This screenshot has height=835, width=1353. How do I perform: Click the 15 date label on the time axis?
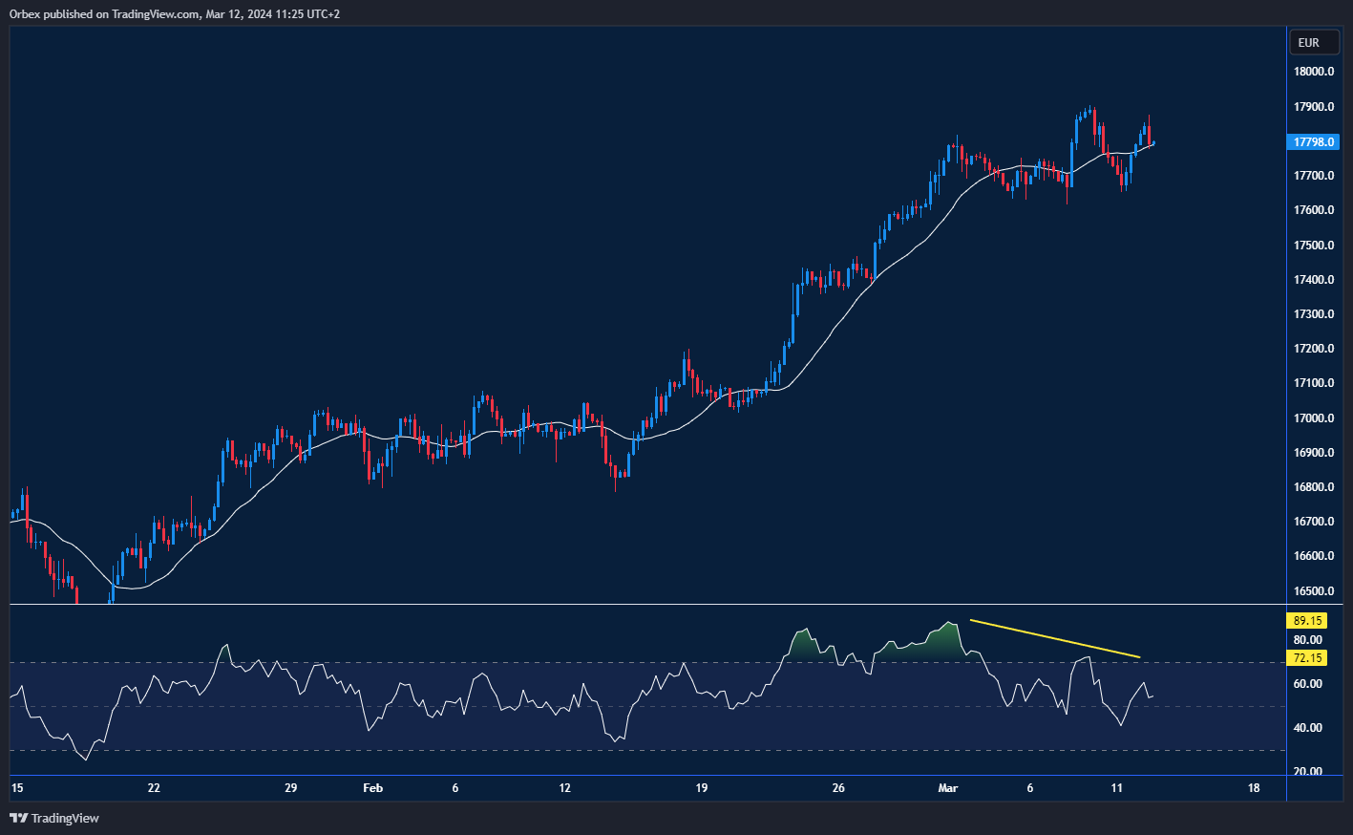(x=16, y=788)
